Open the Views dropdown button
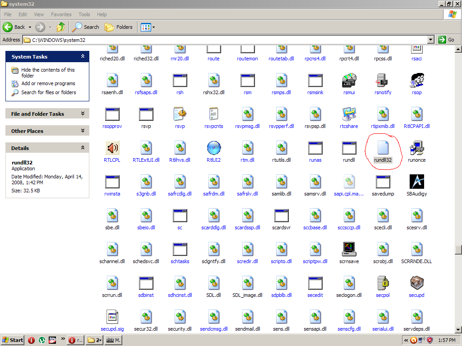 pos(148,27)
